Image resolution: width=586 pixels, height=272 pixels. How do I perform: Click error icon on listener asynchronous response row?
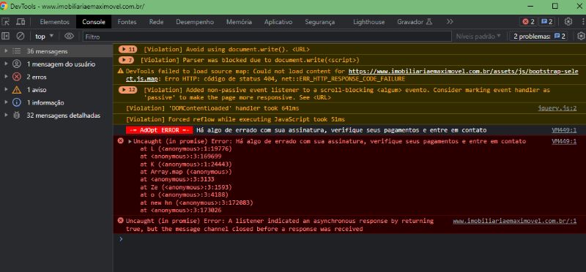tap(120, 221)
